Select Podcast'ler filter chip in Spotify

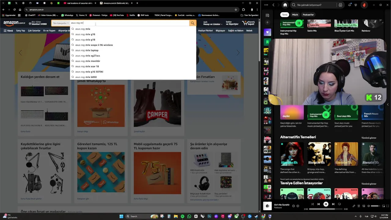[308, 15]
